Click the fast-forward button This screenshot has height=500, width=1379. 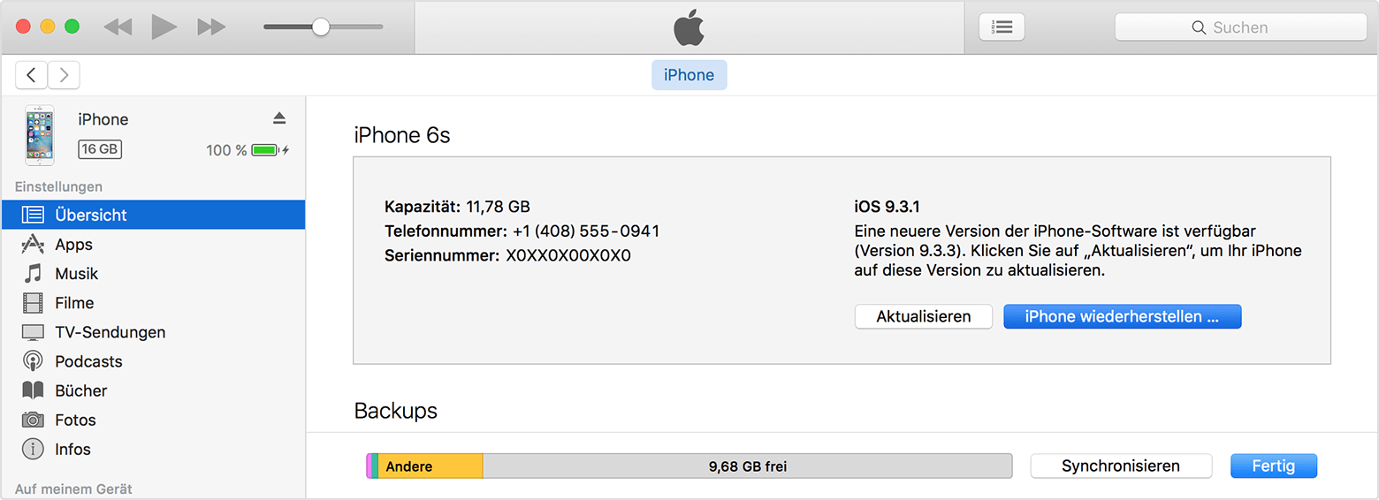coord(211,27)
